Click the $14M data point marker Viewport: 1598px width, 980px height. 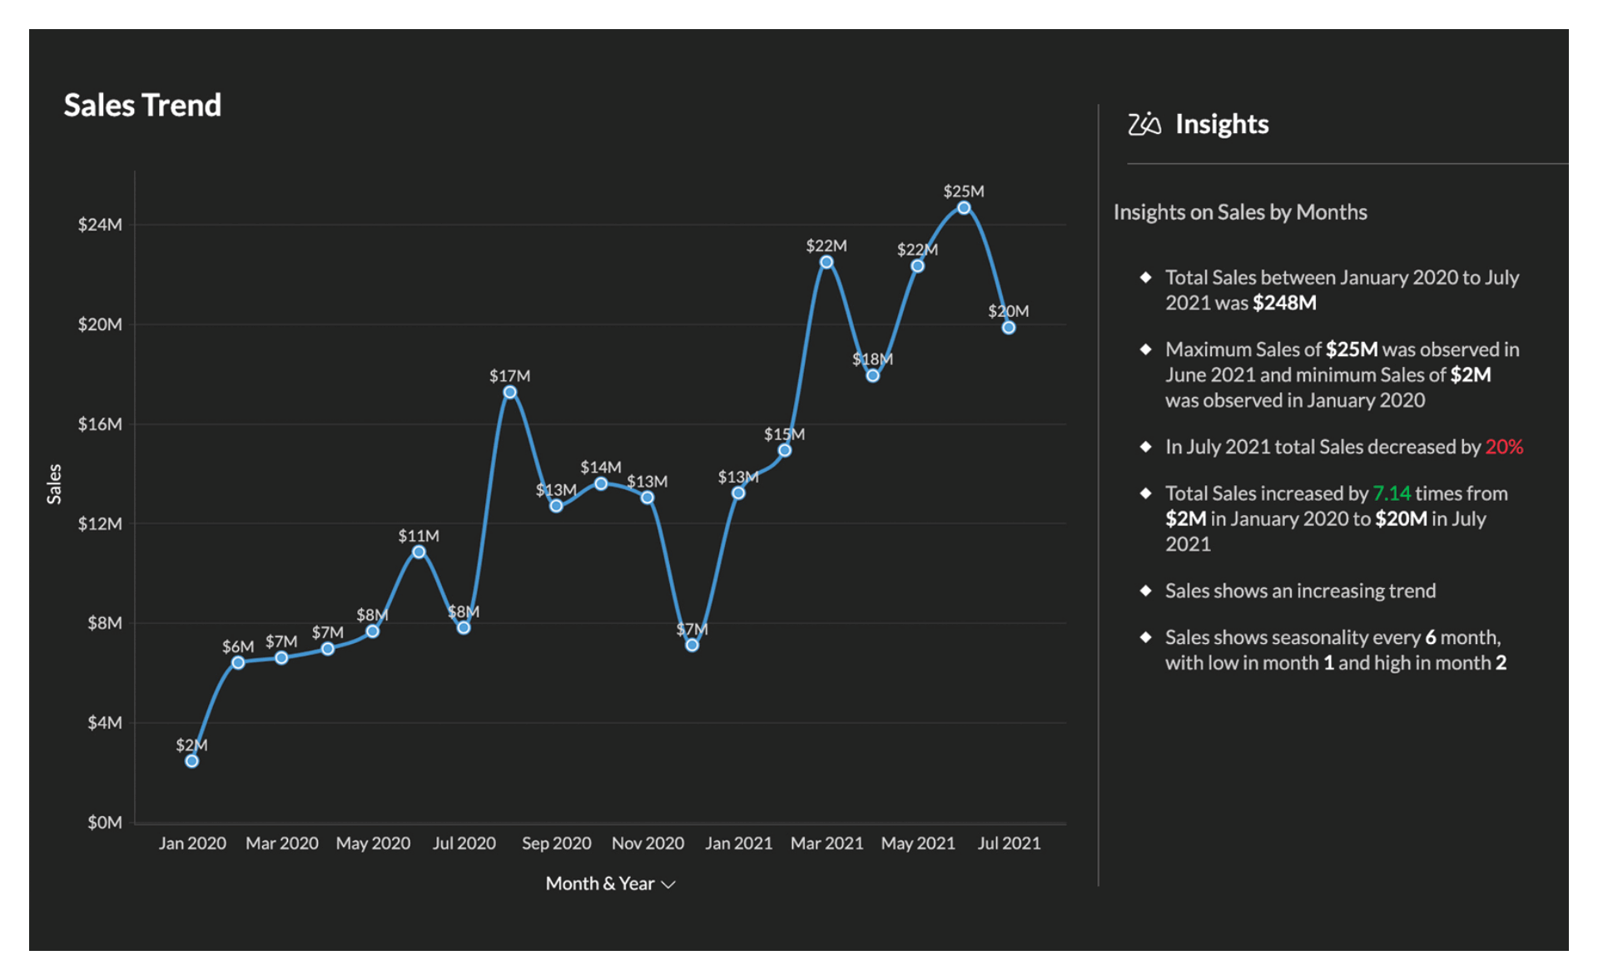(x=601, y=483)
